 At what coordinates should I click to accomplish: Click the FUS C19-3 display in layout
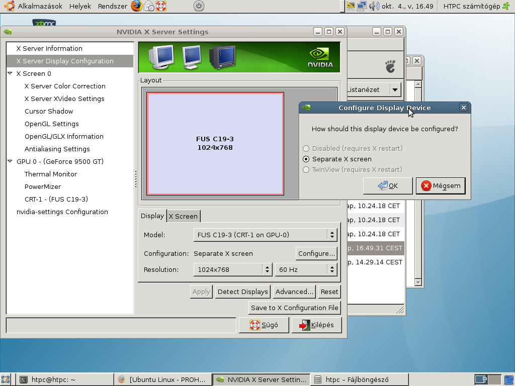click(215, 143)
